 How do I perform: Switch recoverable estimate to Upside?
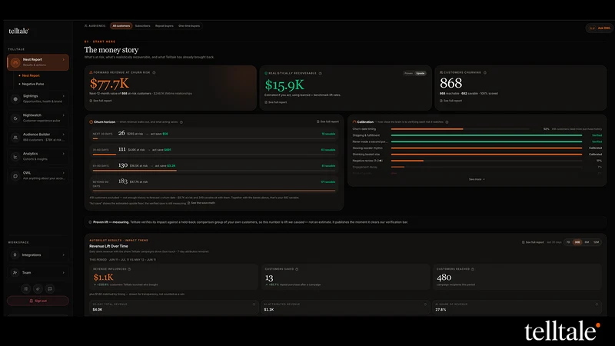pyautogui.click(x=421, y=73)
